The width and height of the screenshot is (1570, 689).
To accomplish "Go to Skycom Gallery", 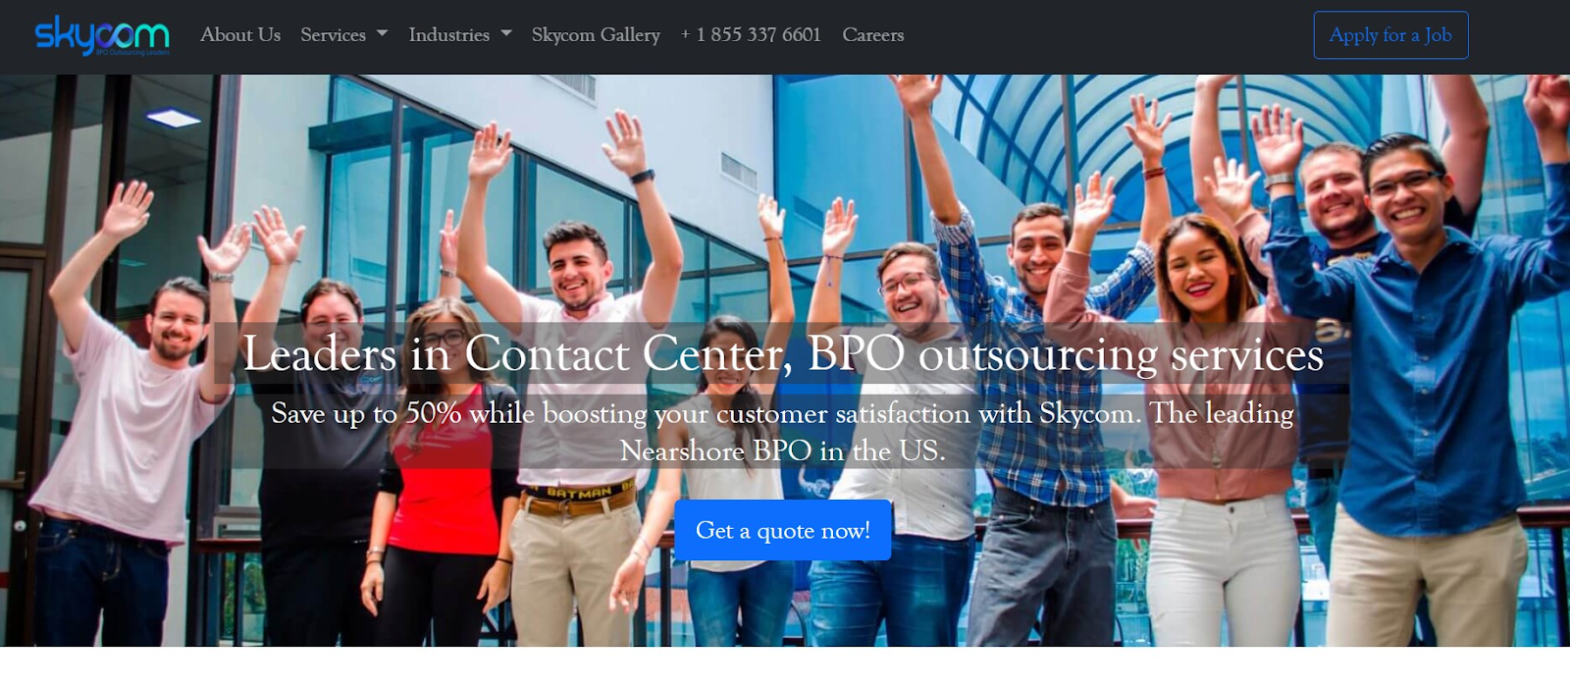I will [x=596, y=34].
